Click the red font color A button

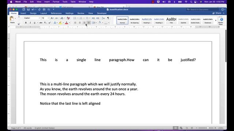[67, 23]
